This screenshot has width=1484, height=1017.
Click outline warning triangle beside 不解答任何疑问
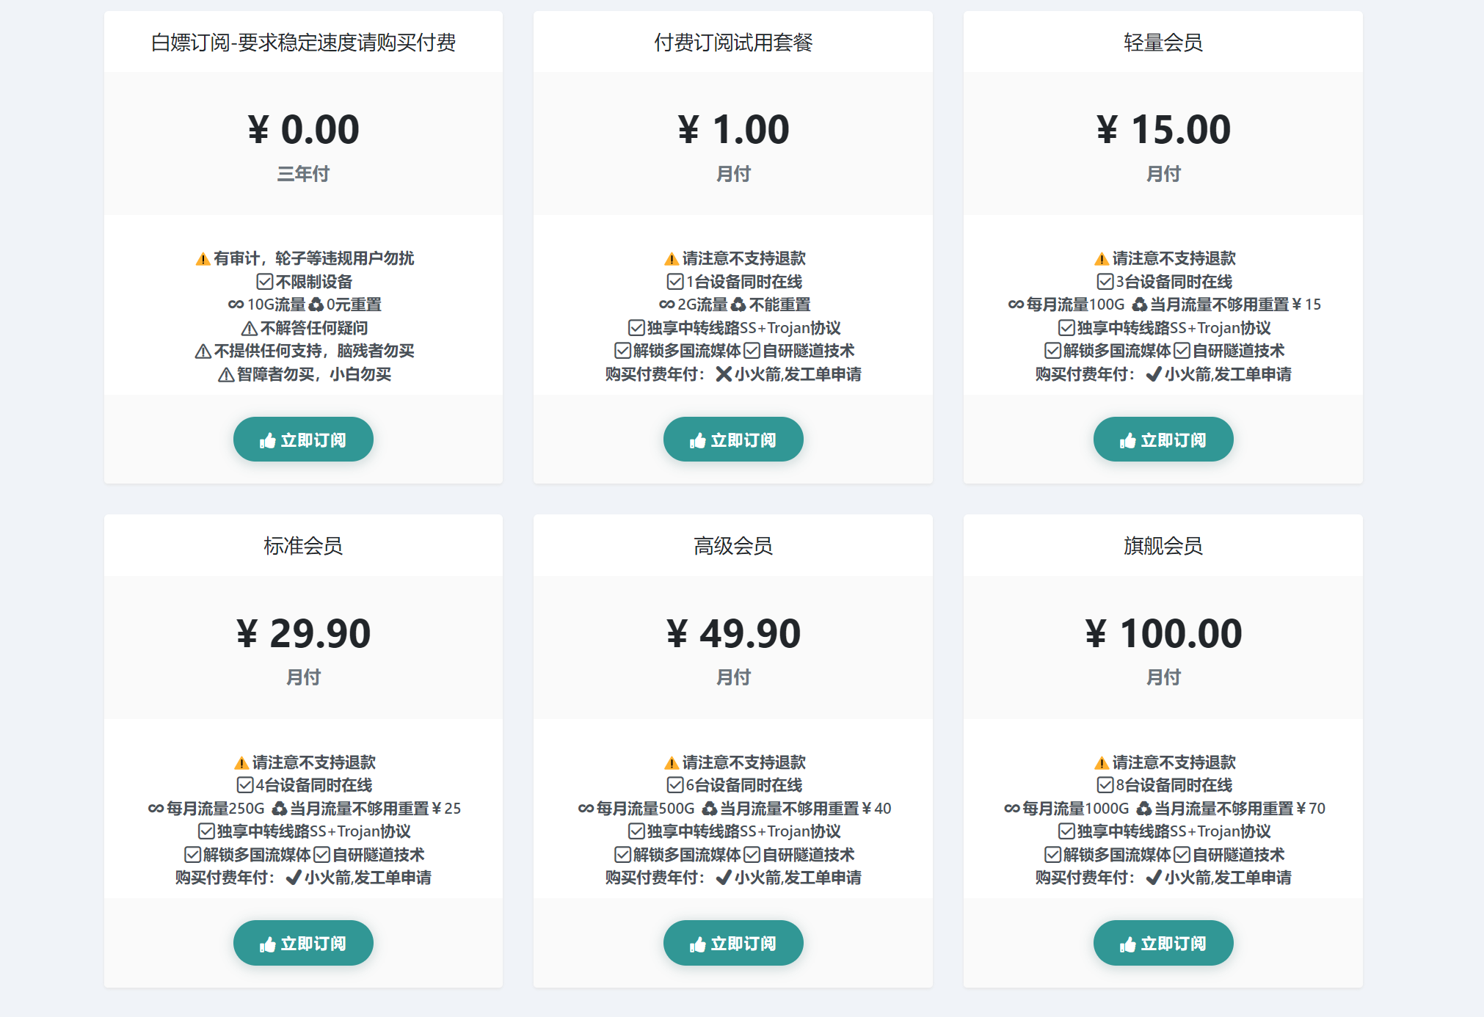(x=249, y=328)
